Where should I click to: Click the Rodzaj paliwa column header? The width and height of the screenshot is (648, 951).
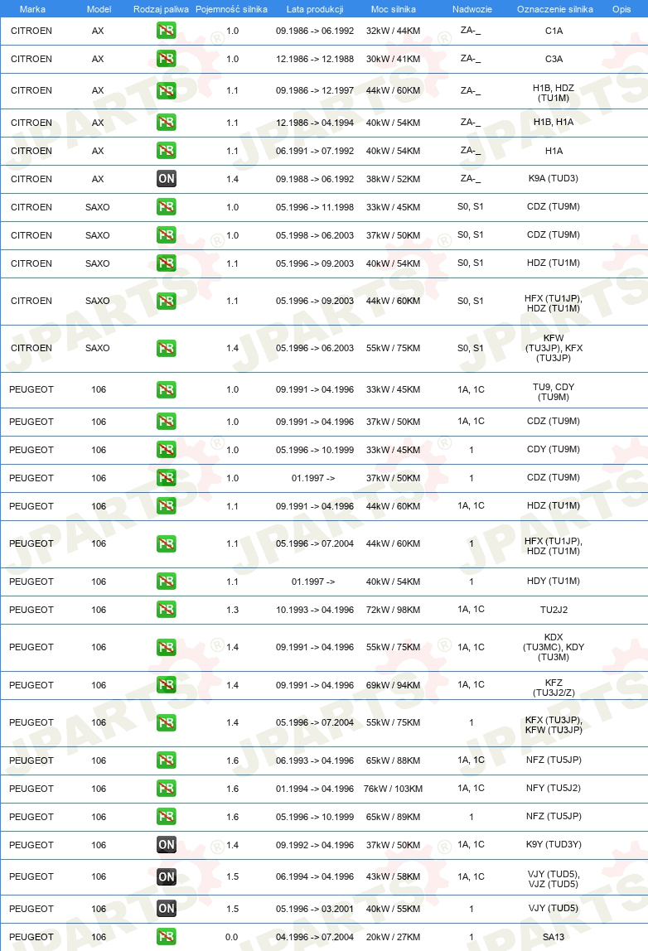pyautogui.click(x=161, y=9)
